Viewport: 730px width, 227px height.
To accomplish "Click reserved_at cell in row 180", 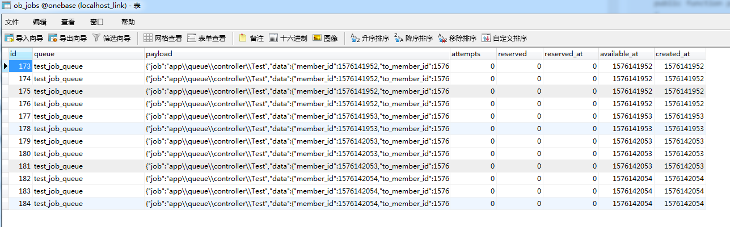I will point(570,153).
